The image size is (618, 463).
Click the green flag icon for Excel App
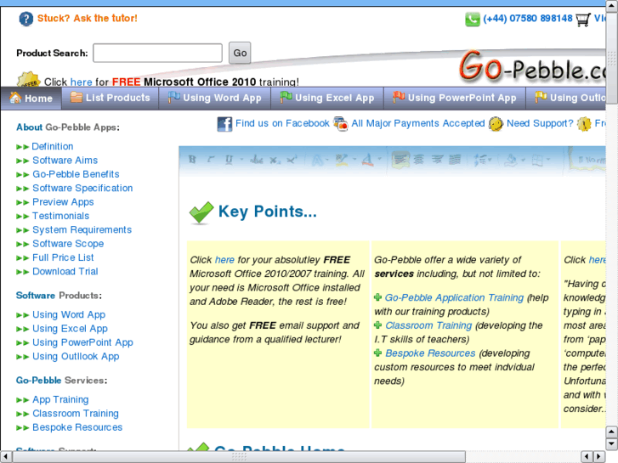(x=286, y=97)
